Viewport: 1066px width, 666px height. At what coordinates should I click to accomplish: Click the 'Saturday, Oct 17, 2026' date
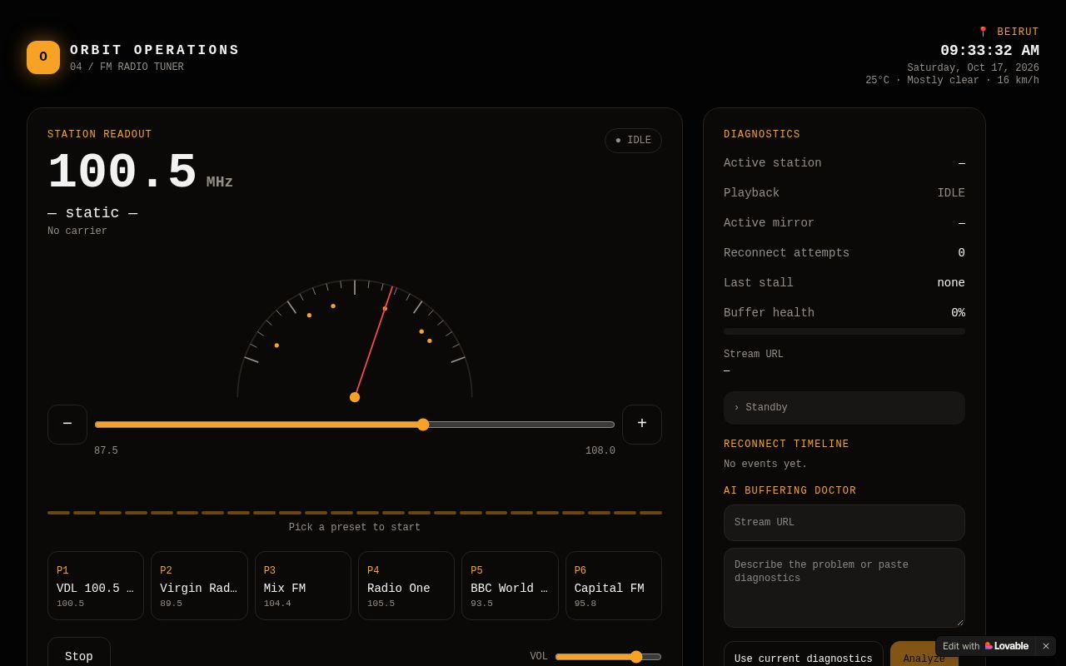(x=973, y=68)
